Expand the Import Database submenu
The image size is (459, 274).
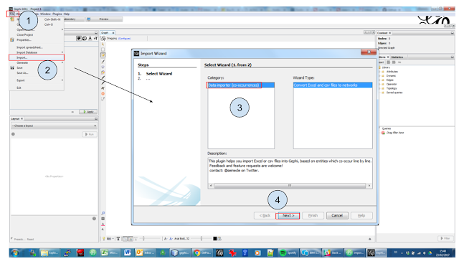click(x=37, y=52)
